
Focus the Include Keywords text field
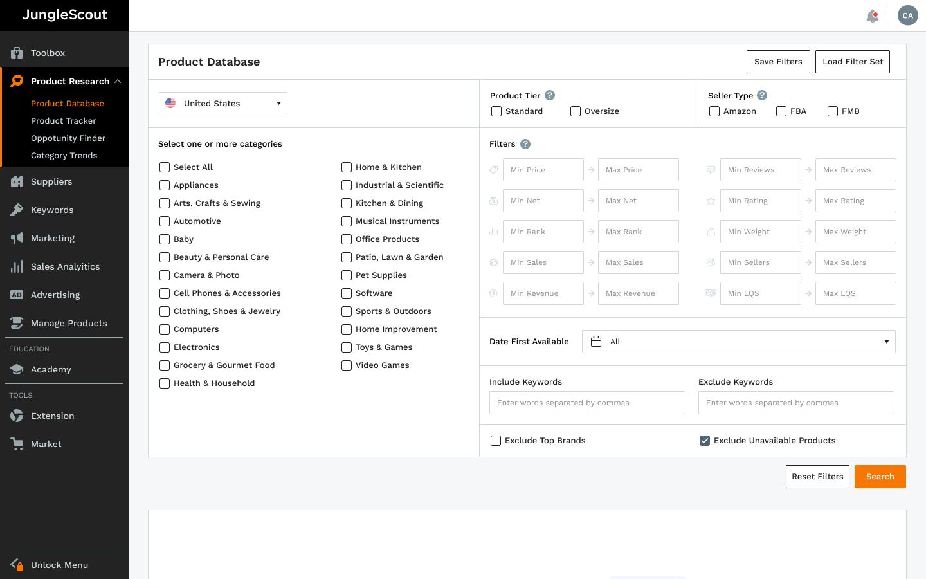[586, 403]
